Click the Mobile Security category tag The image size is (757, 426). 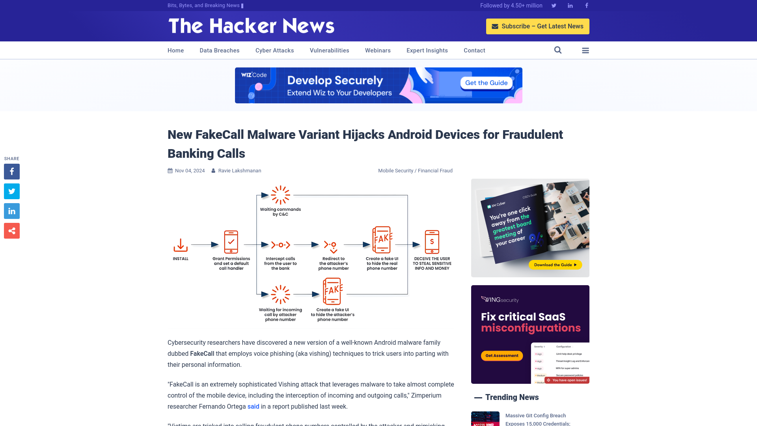pos(396,171)
